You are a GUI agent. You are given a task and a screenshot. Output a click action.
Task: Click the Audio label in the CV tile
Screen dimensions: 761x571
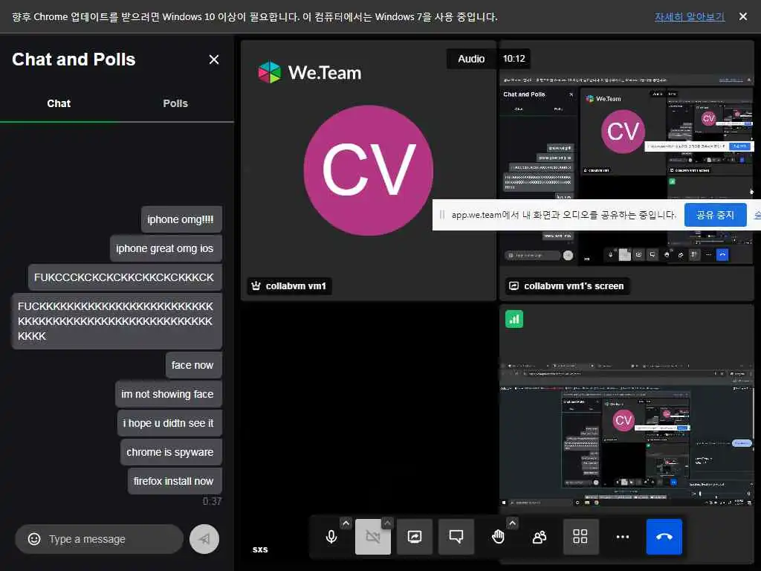pyautogui.click(x=471, y=59)
